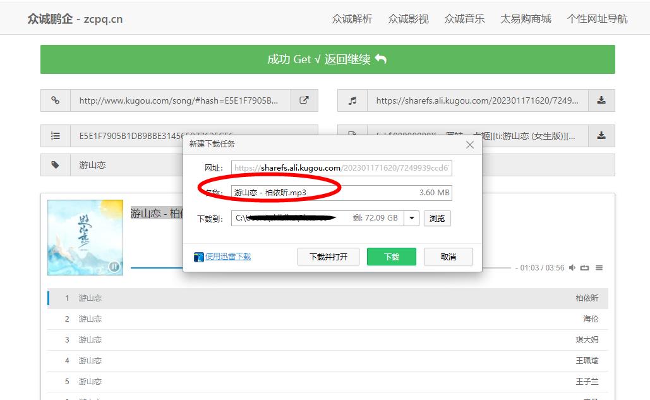Click the music note icon beside sharefs URL
650x400 pixels.
click(352, 100)
